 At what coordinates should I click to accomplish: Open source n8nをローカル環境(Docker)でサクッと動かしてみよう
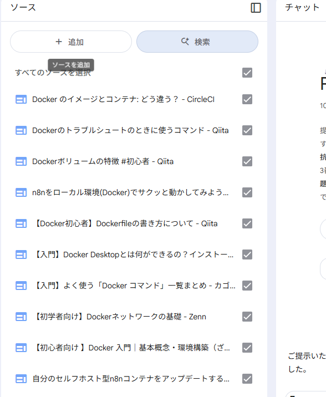pos(130,192)
